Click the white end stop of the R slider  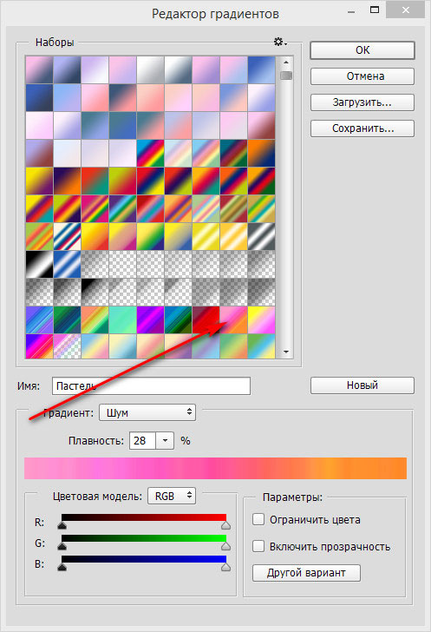(x=225, y=524)
